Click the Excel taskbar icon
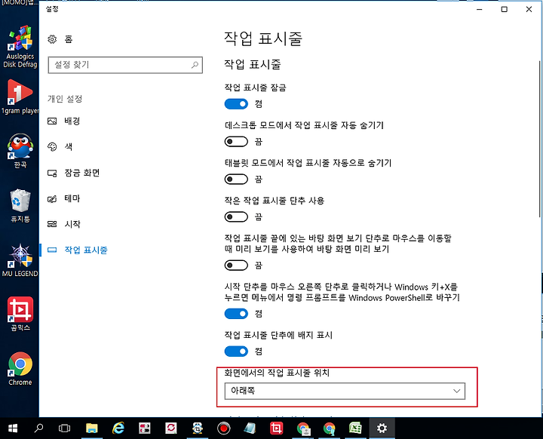This screenshot has height=439, width=543. [x=355, y=428]
